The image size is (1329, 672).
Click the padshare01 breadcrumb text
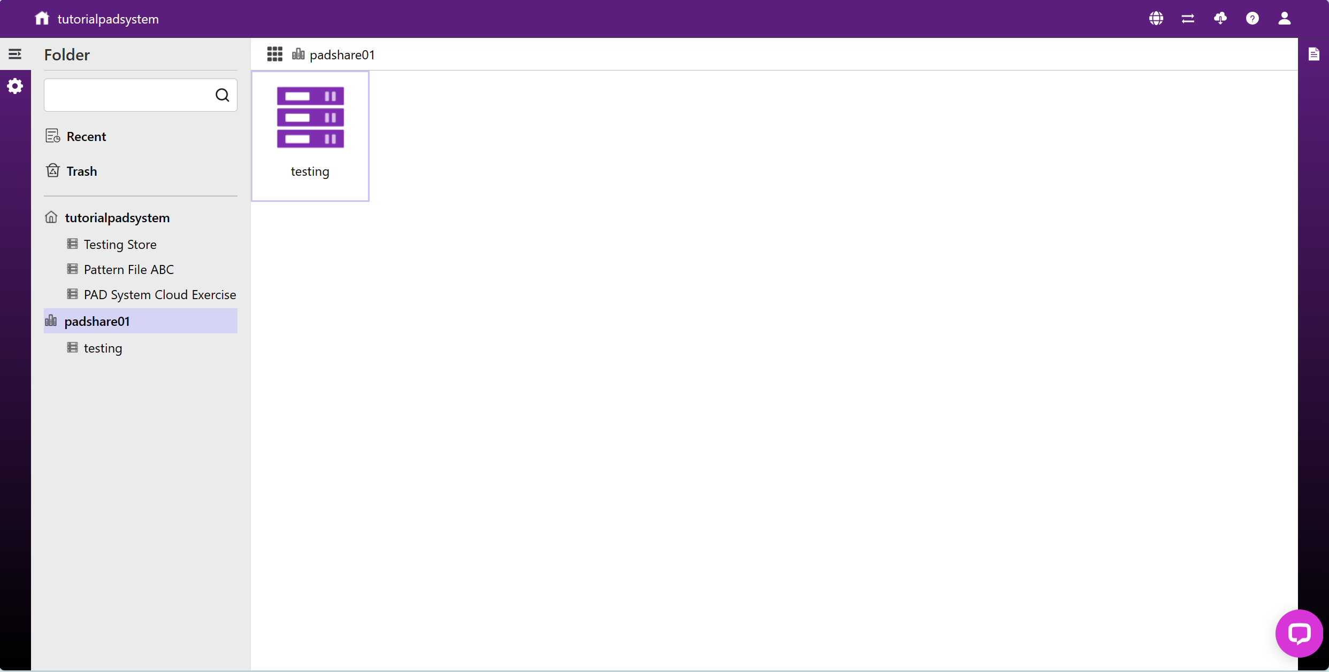click(342, 54)
